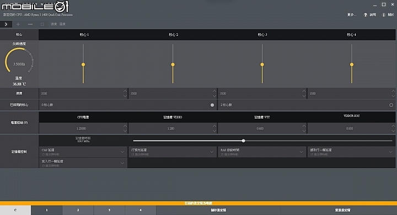Viewport: 397px width, 215px height.
Task: Click the square icon in the toolbar
Action: tap(42, 24)
